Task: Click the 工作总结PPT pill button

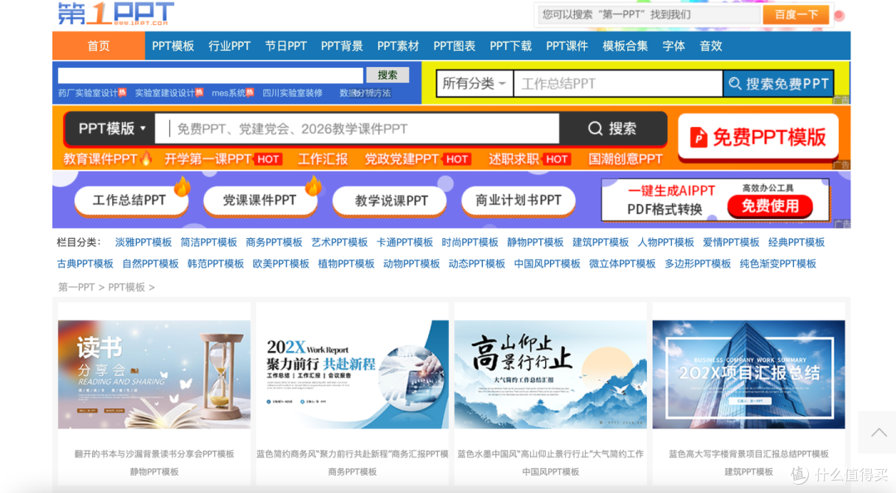Action: 131,201
